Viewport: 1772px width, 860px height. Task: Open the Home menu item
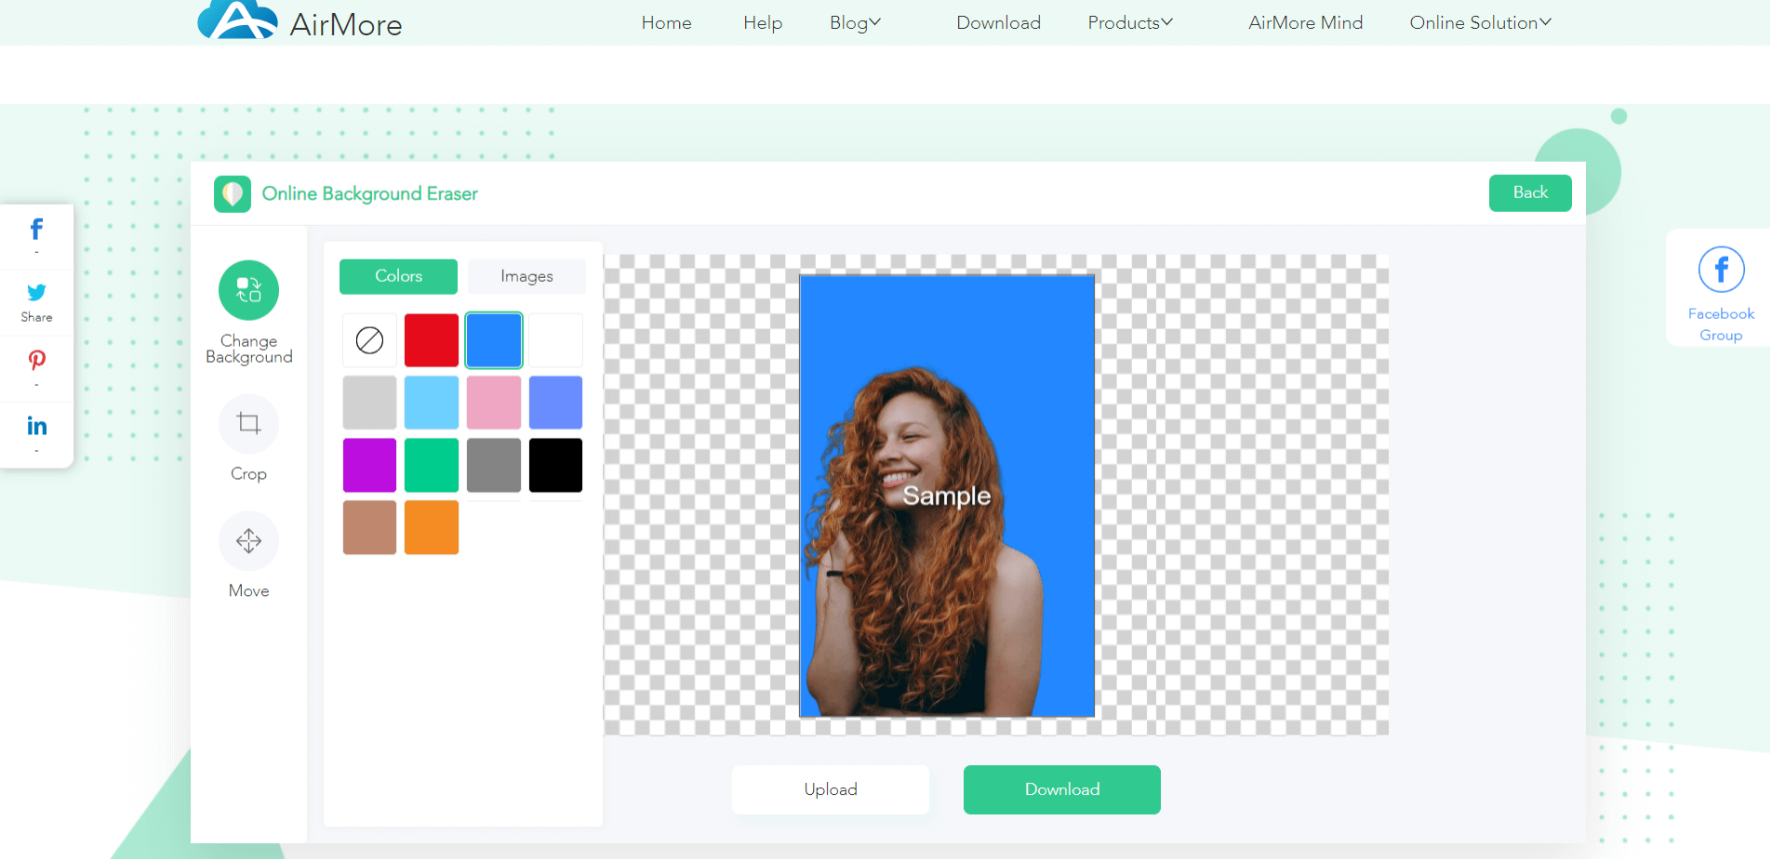(666, 22)
